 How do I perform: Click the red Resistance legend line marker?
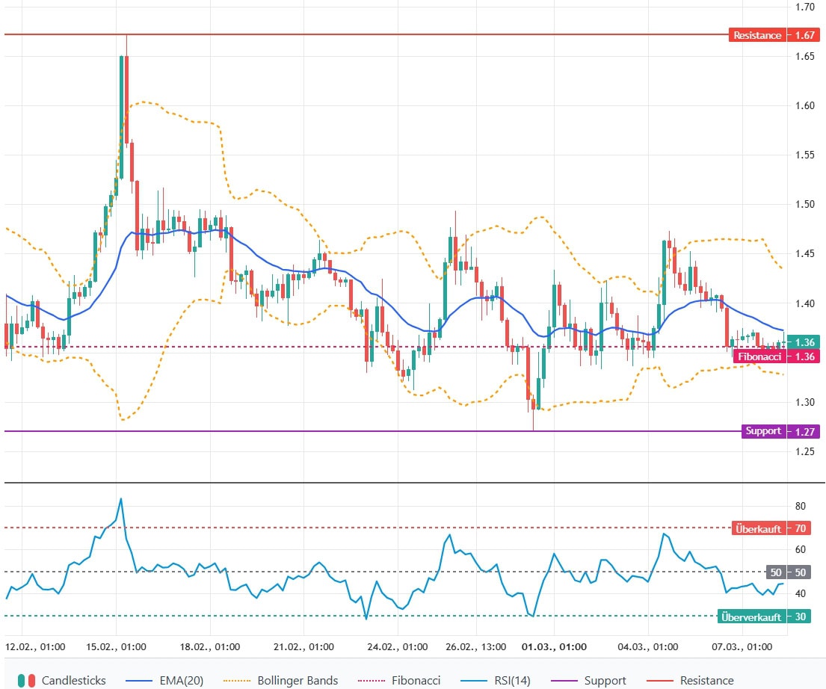coord(659,680)
